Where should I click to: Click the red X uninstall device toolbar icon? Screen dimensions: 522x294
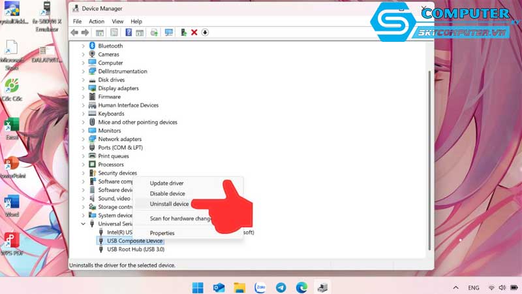coord(194,32)
